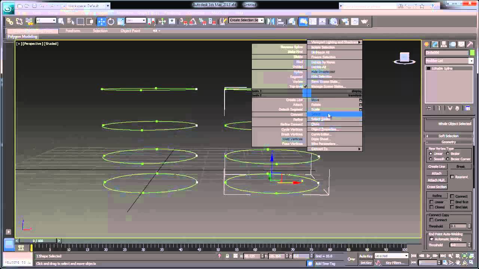Screen dimensions: 479x269
Task: Click the Break button in Geometry
Action: [461, 167]
